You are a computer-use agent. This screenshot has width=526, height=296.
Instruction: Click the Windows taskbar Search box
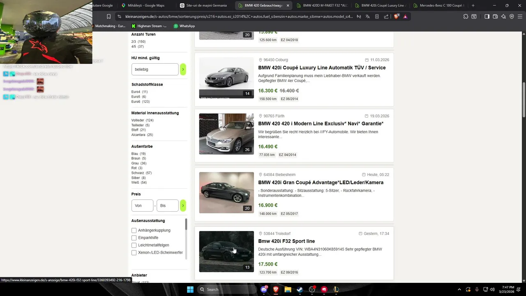227,289
